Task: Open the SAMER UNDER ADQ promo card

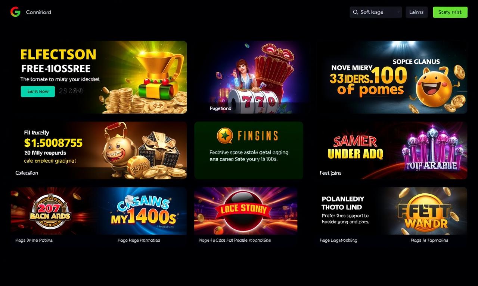Action: [x=391, y=150]
